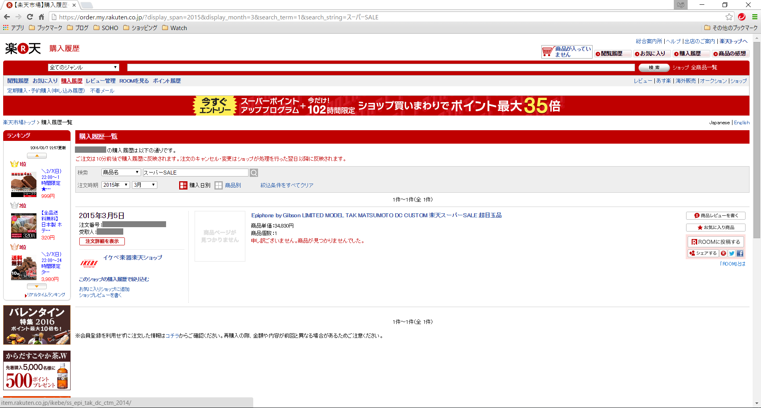Share via Rakuten R icon
This screenshot has height=408, width=761.
point(724,253)
